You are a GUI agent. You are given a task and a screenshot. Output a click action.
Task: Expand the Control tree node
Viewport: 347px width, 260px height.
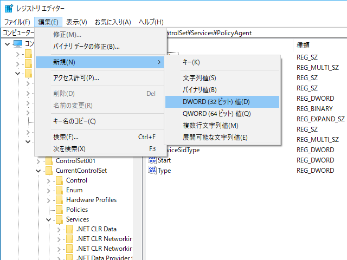point(49,181)
